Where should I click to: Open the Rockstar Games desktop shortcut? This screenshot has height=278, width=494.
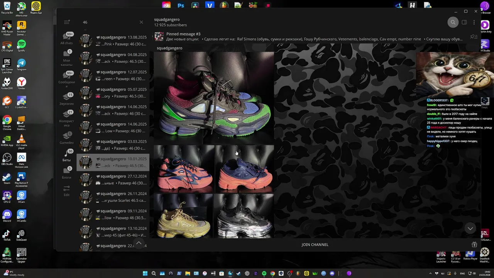pyautogui.click(x=22, y=29)
